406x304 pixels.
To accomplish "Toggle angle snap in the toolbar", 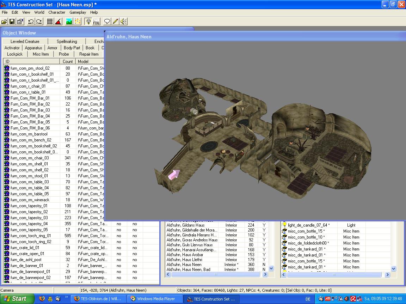I will (x=59, y=21).
